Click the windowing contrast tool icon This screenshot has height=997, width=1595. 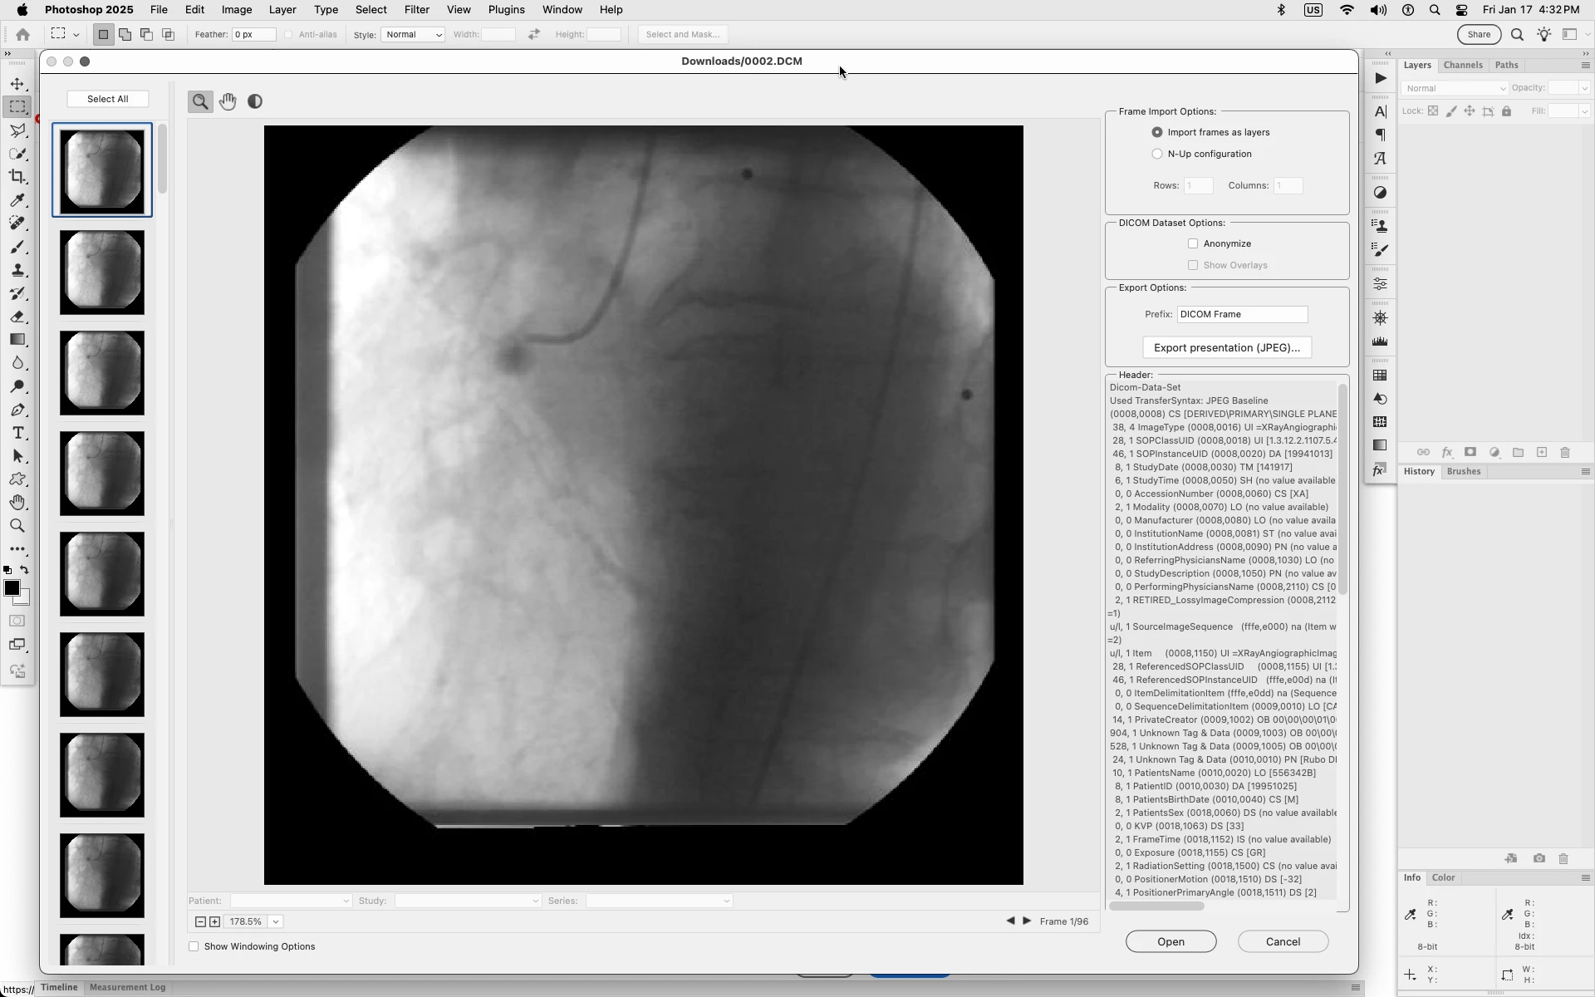coord(255,101)
